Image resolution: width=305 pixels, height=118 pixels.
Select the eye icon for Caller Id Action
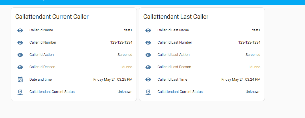20,55
